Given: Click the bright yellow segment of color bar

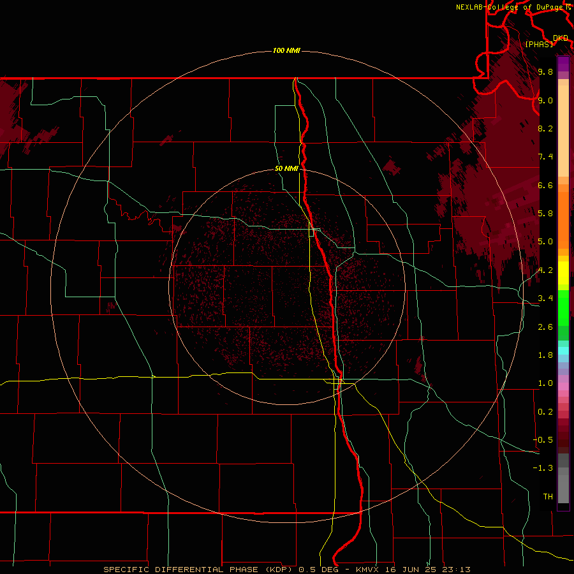Looking at the screenshot, I should [563, 273].
